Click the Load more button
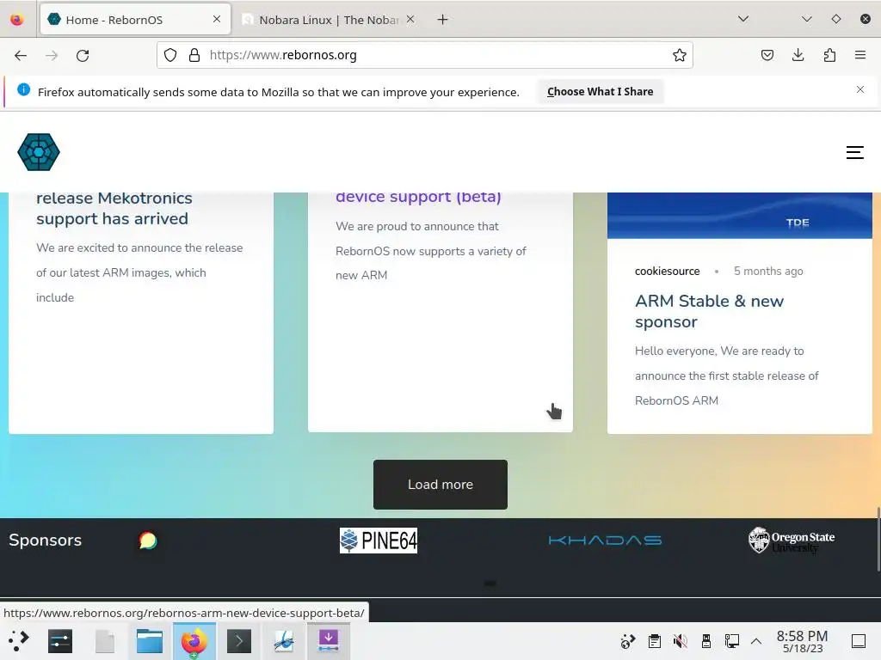 pos(440,485)
